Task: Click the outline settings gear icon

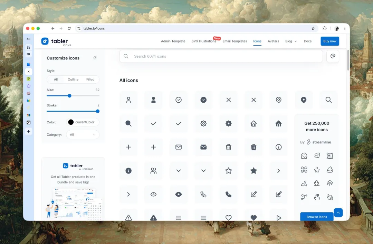Action: (203, 123)
